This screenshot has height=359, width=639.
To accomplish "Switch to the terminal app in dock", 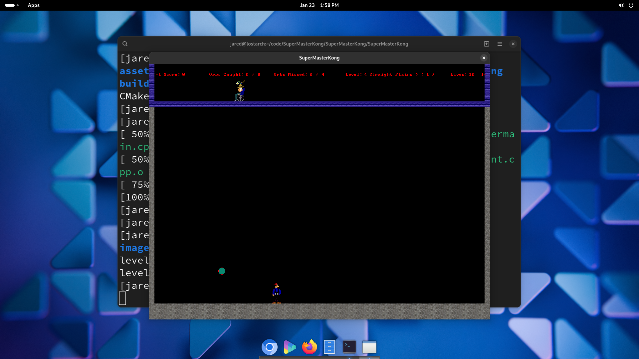I will pyautogui.click(x=349, y=347).
